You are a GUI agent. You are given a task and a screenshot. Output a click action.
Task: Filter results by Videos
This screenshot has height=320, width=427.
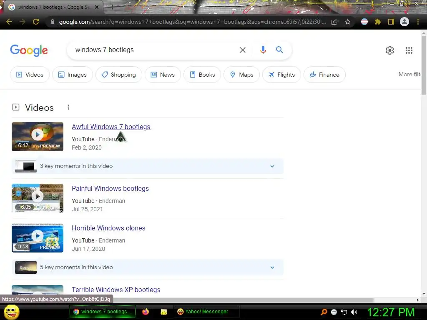coord(30,75)
